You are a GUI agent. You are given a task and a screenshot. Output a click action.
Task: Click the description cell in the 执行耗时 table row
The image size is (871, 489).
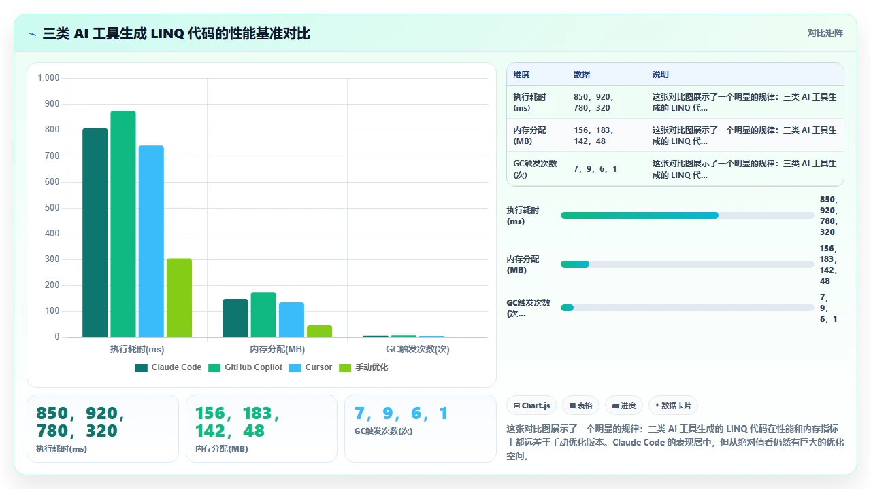click(744, 103)
